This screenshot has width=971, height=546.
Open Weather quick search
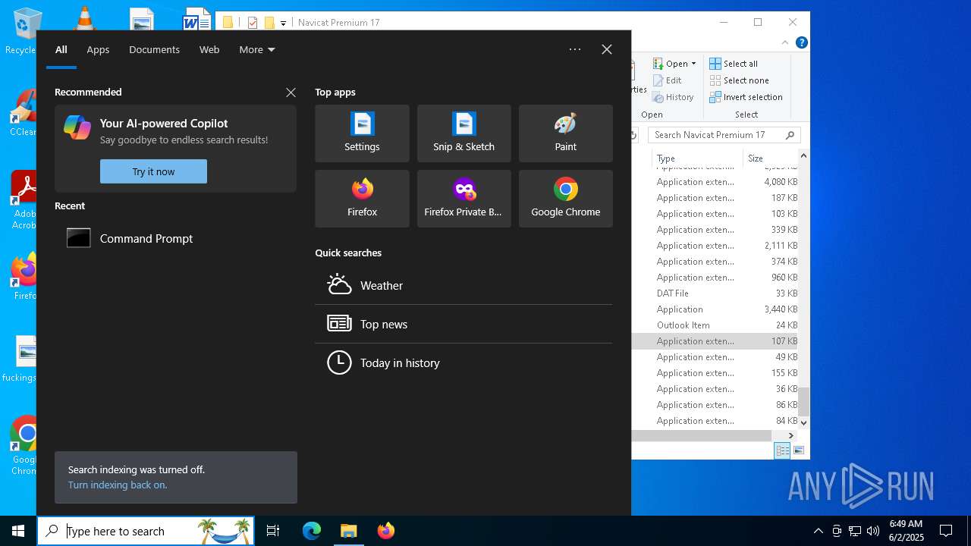pyautogui.click(x=464, y=285)
